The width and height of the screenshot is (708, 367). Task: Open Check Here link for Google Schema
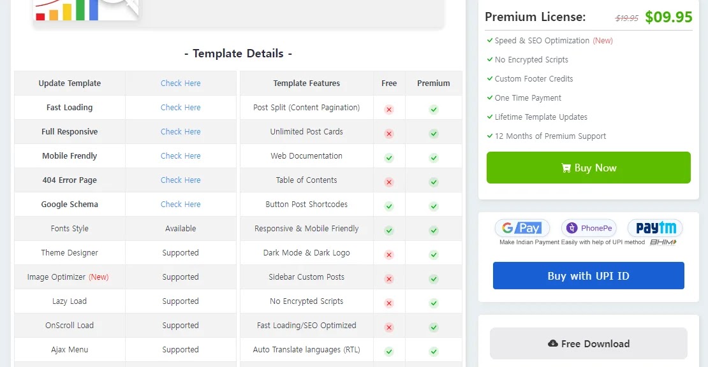(x=181, y=205)
